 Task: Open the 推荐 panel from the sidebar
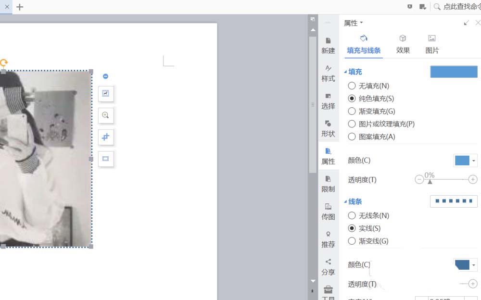tap(328, 239)
